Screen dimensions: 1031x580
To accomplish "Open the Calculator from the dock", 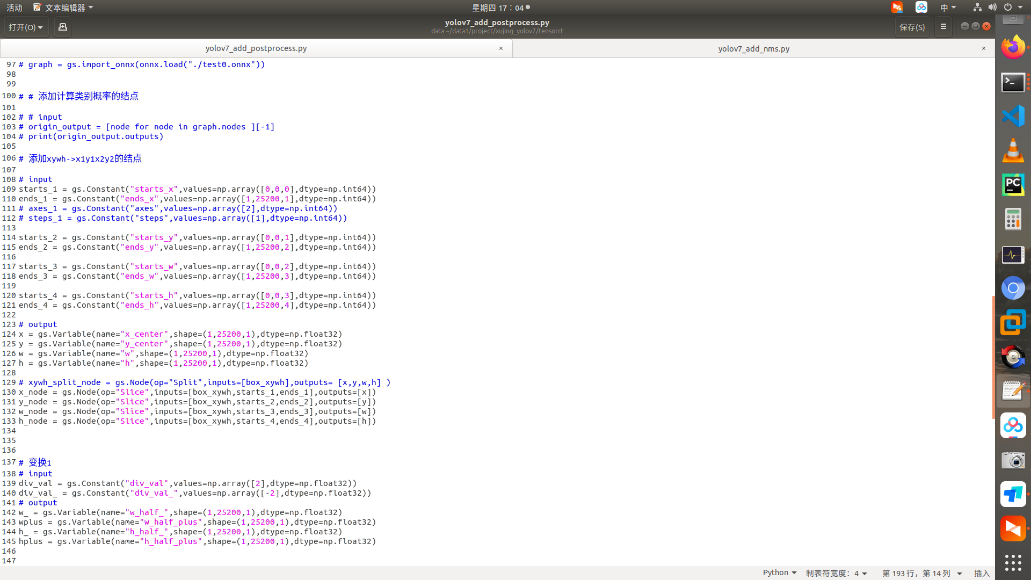I will tap(1013, 219).
